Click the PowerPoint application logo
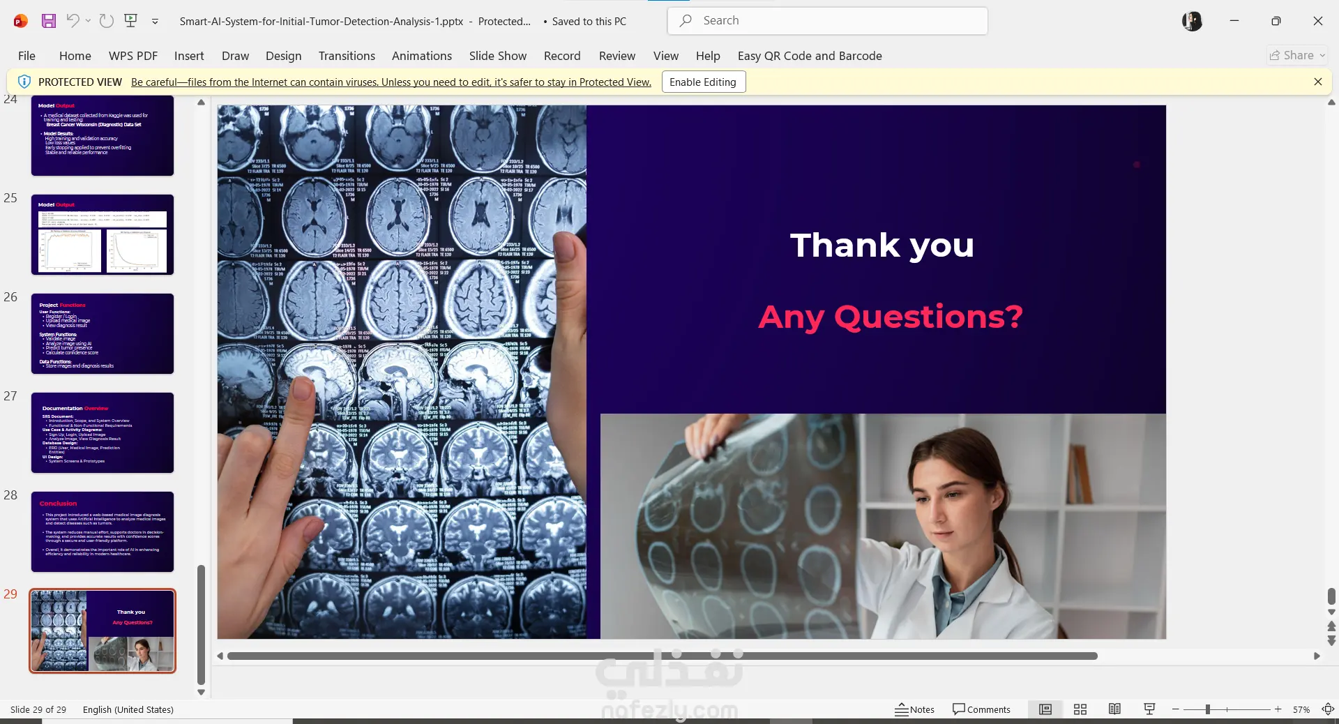 click(x=21, y=21)
